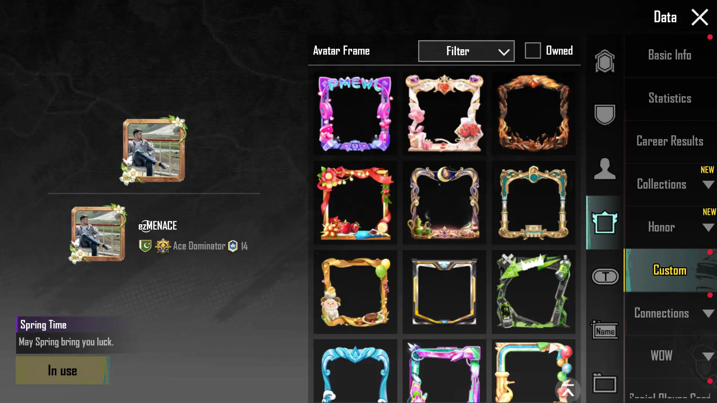This screenshot has width=717, height=403.
Task: Select the avatar frame icon in sidebar
Action: (x=605, y=222)
